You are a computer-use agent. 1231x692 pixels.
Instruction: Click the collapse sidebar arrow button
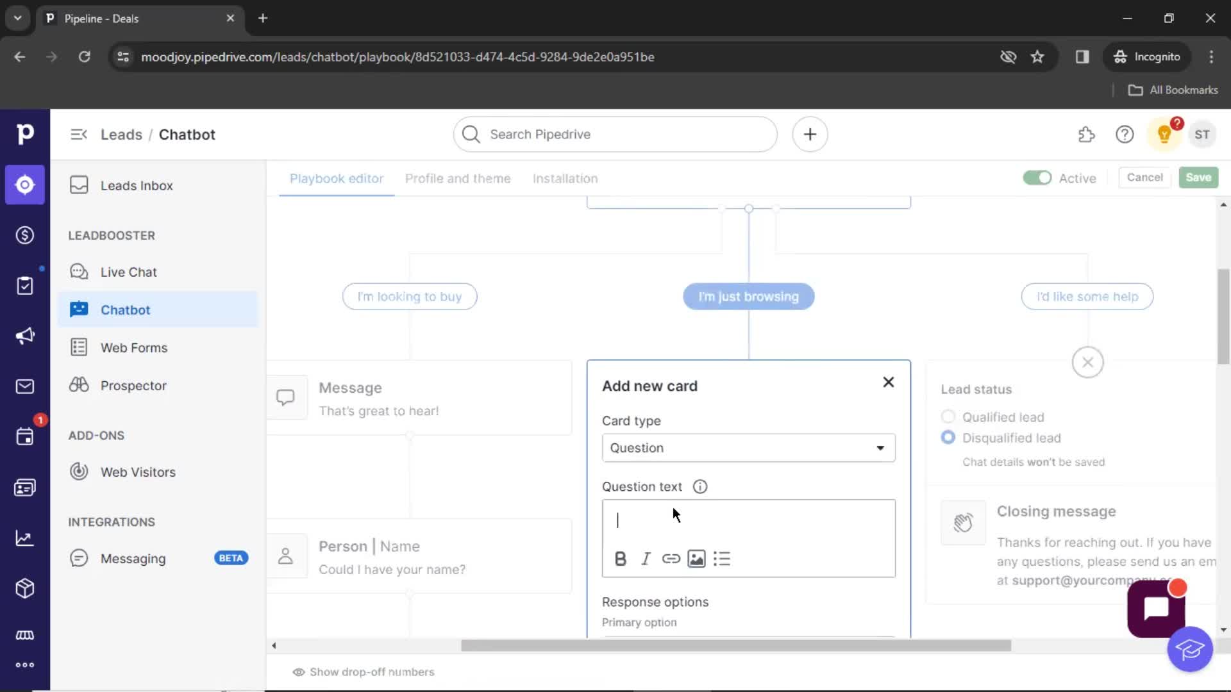(79, 133)
